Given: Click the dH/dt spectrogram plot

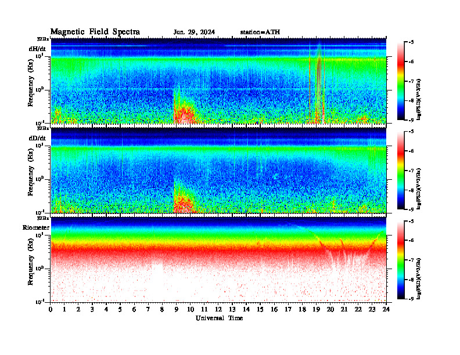Looking at the screenshot, I should (218, 81).
